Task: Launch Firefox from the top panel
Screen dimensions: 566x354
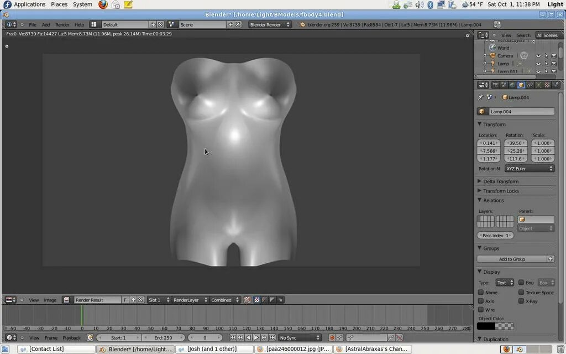Action: (103, 4)
